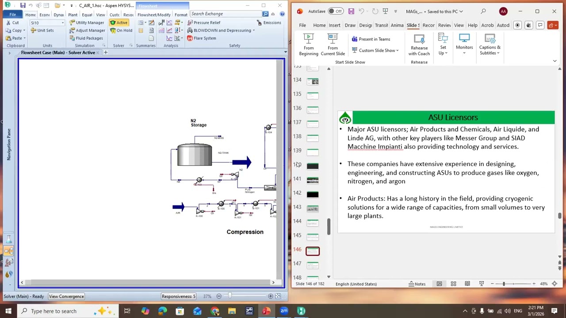Open File Explorer from taskbar
The width and height of the screenshot is (566, 318).
tap(232, 311)
